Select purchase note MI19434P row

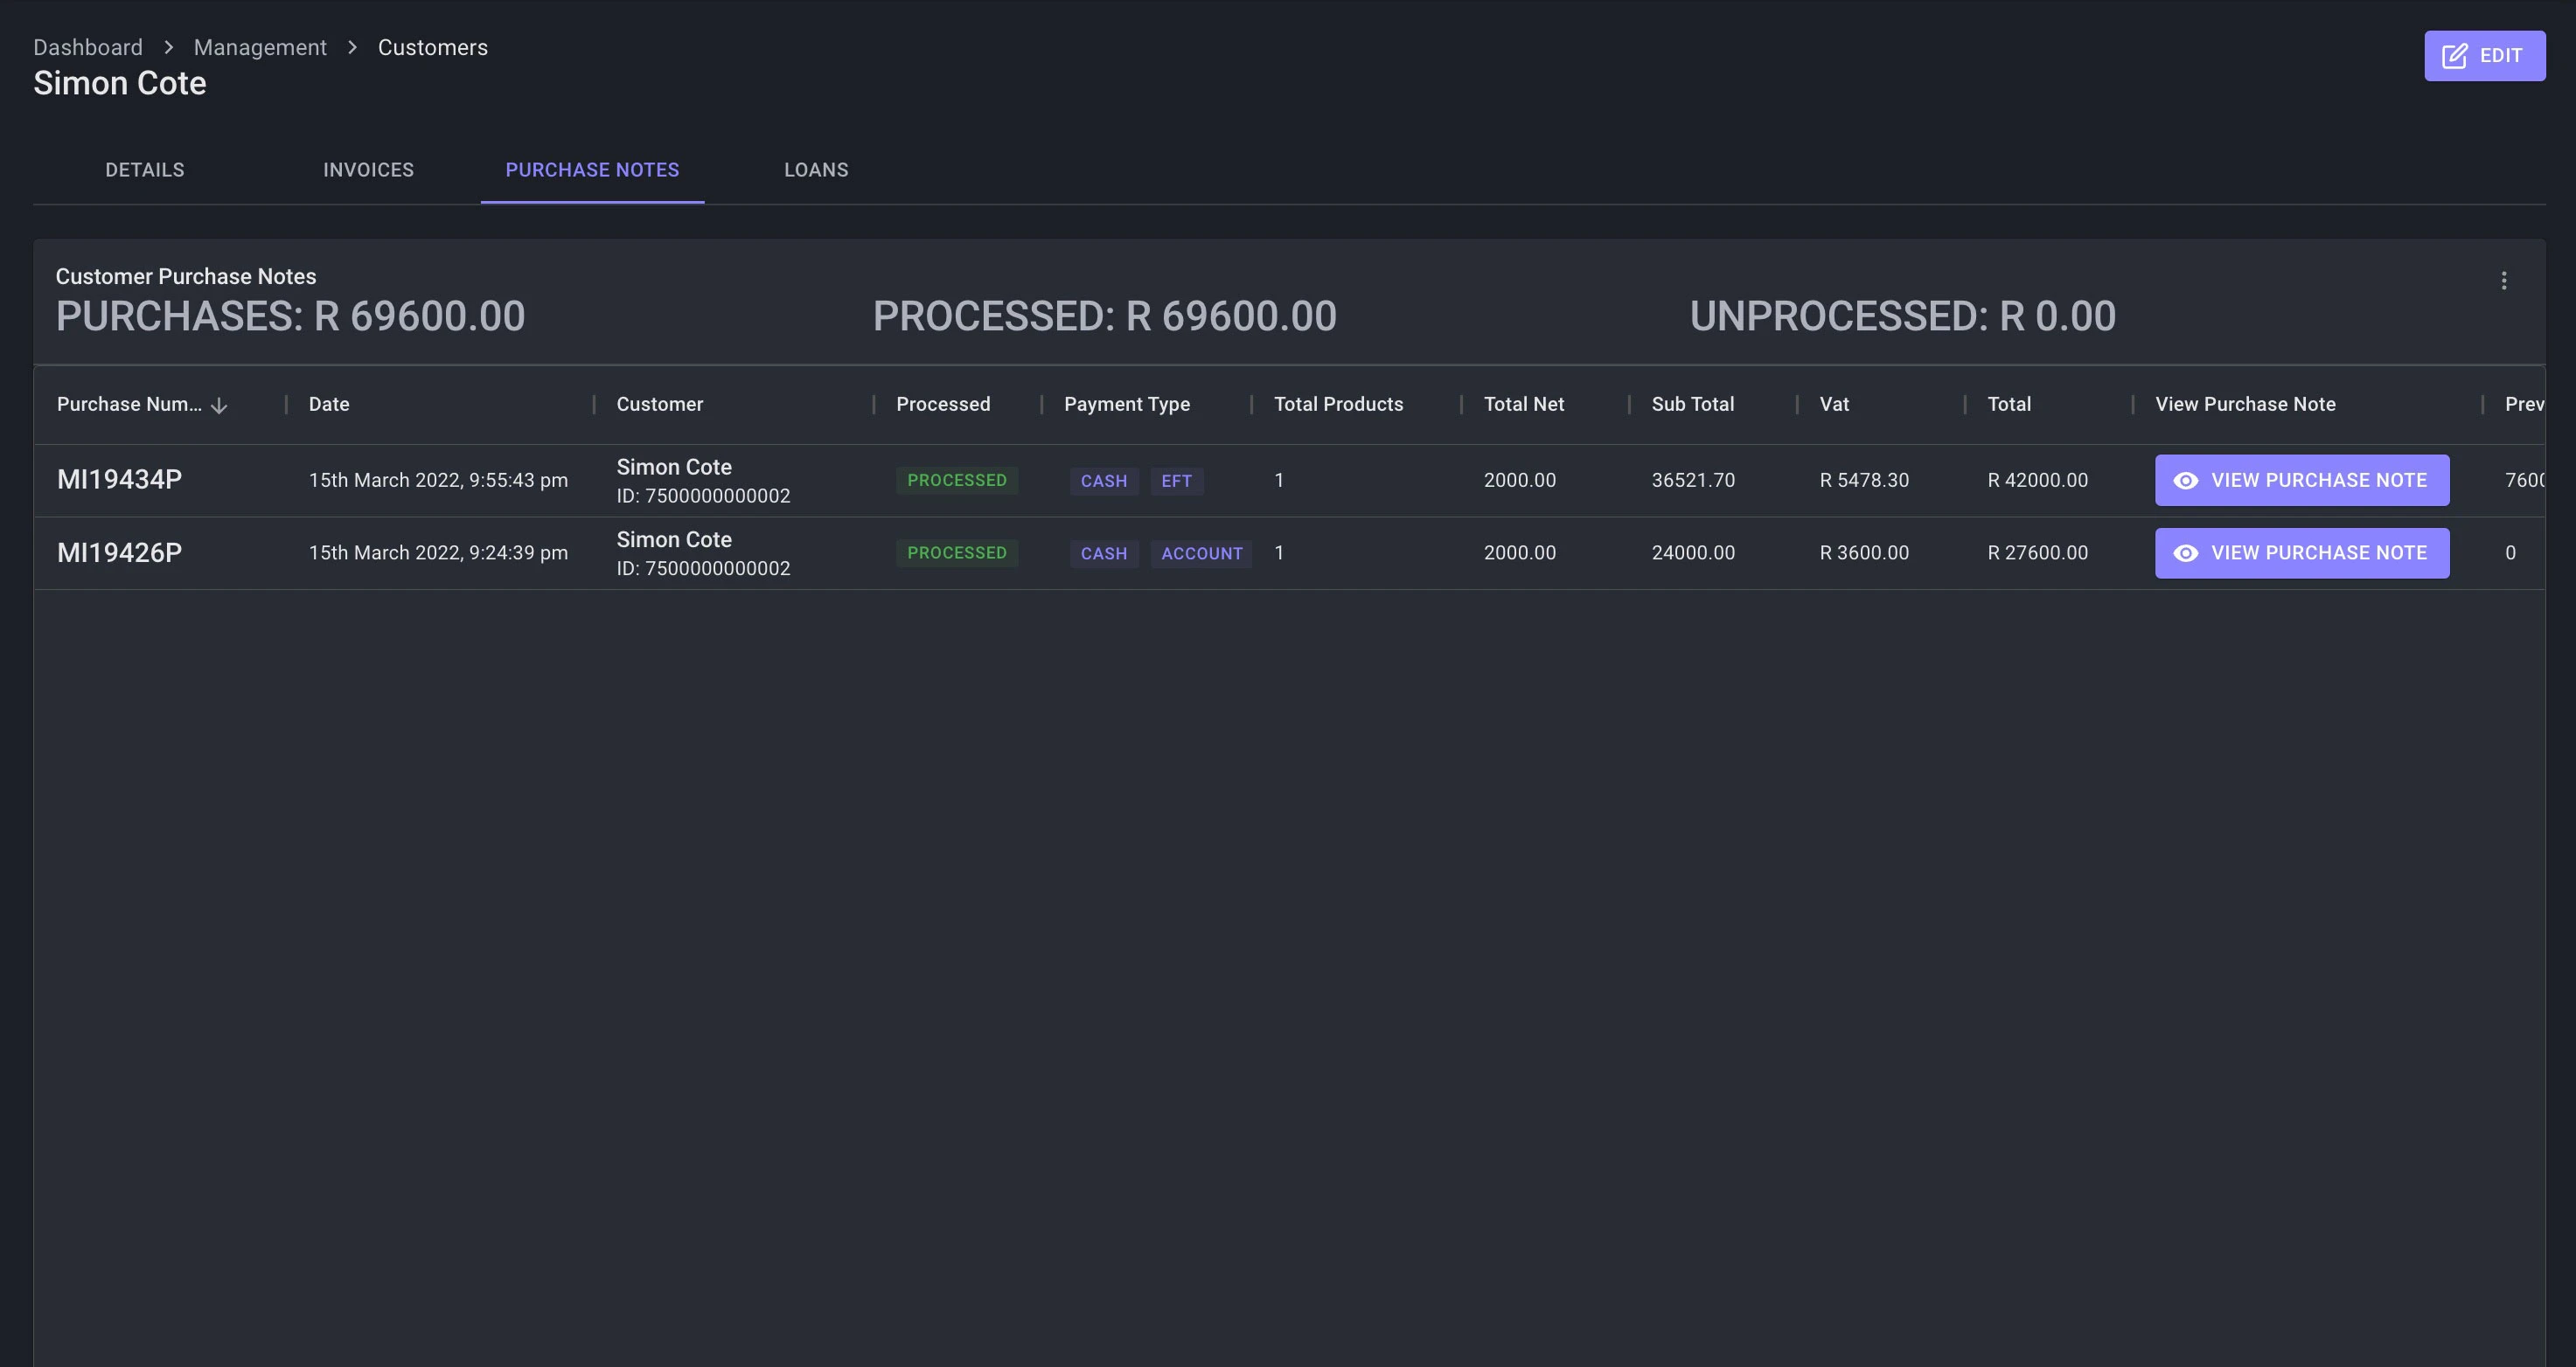[119, 480]
